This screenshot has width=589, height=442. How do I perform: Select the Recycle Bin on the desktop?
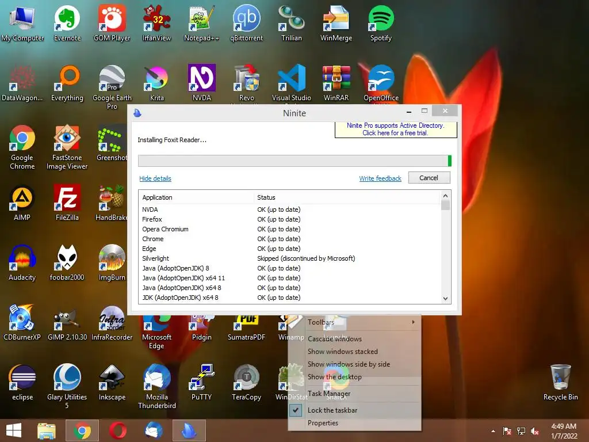click(x=560, y=382)
